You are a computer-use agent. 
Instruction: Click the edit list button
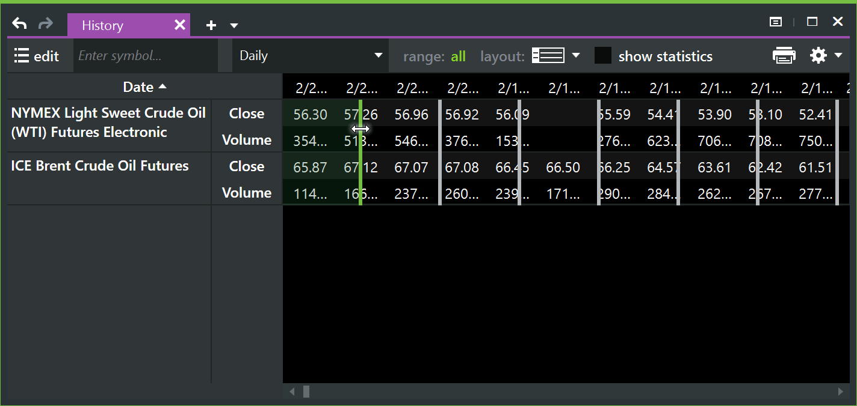[x=37, y=56]
